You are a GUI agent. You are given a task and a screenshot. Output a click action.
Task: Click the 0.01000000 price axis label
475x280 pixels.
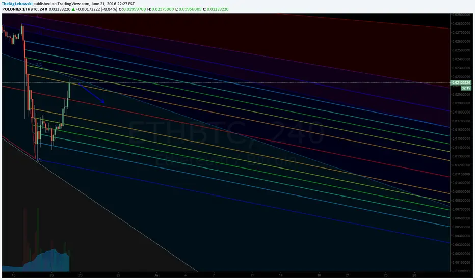(x=461, y=183)
